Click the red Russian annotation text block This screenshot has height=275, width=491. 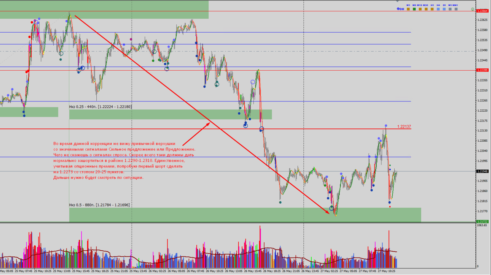(124, 161)
